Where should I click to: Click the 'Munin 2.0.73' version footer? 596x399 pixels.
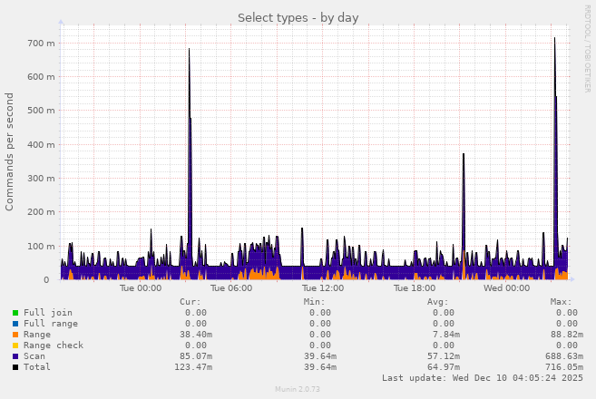[298, 389]
